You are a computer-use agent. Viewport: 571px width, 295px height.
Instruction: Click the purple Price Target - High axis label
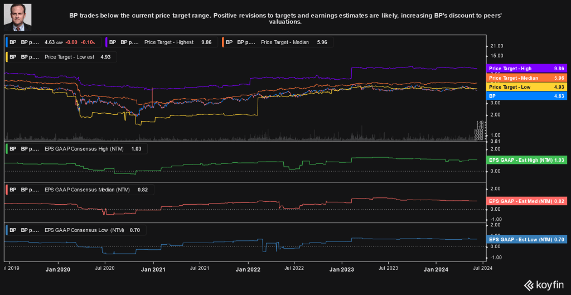pos(527,68)
